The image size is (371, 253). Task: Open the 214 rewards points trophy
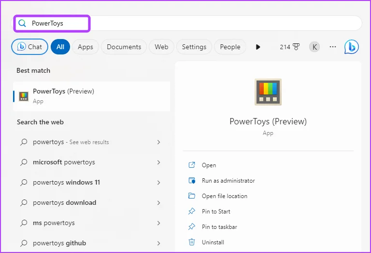290,47
